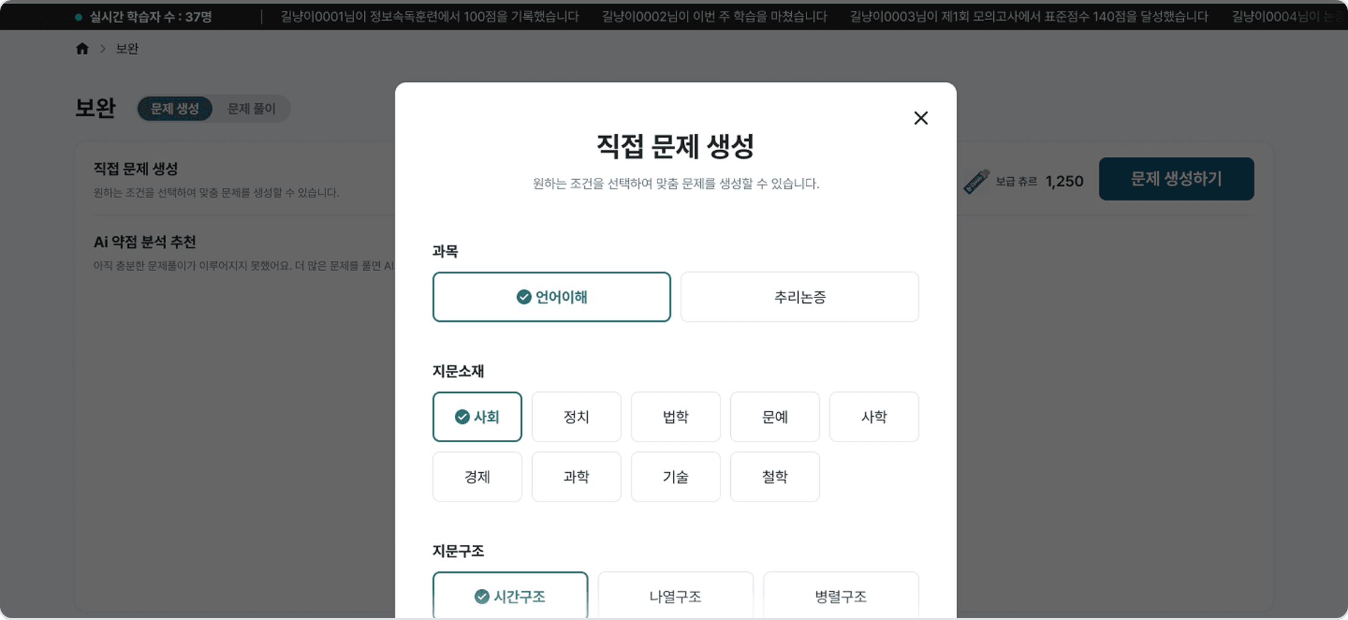Choose 정치 as passage topic
The height and width of the screenshot is (620, 1348).
tap(576, 417)
